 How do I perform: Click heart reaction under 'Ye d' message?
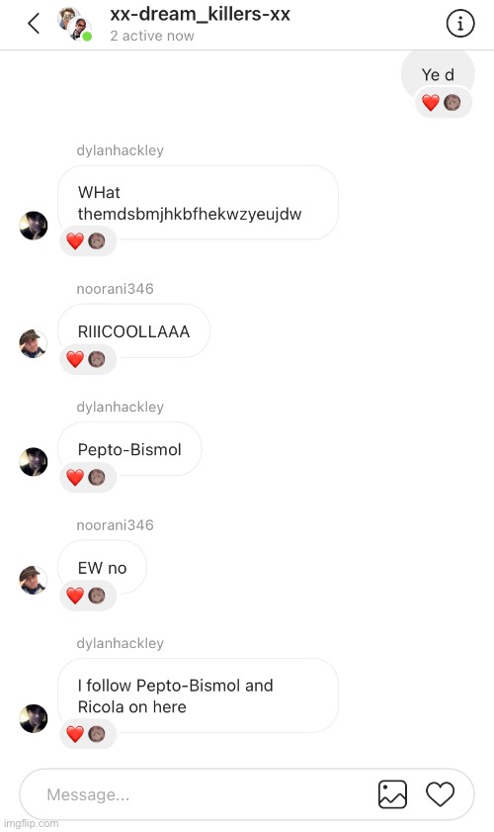(431, 103)
